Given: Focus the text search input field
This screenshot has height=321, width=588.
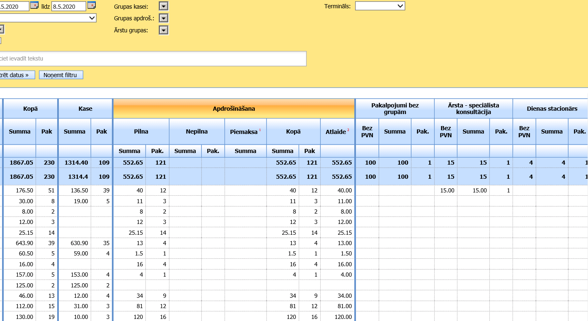Looking at the screenshot, I should pyautogui.click(x=152, y=59).
